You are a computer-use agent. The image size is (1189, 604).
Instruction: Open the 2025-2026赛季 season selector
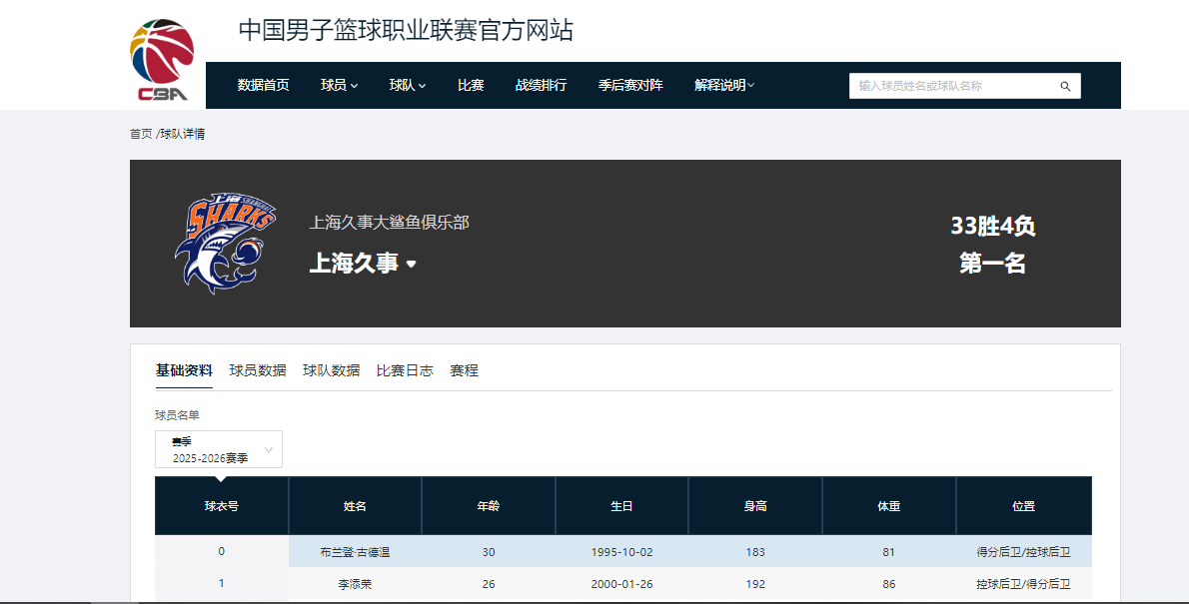pyautogui.click(x=219, y=449)
